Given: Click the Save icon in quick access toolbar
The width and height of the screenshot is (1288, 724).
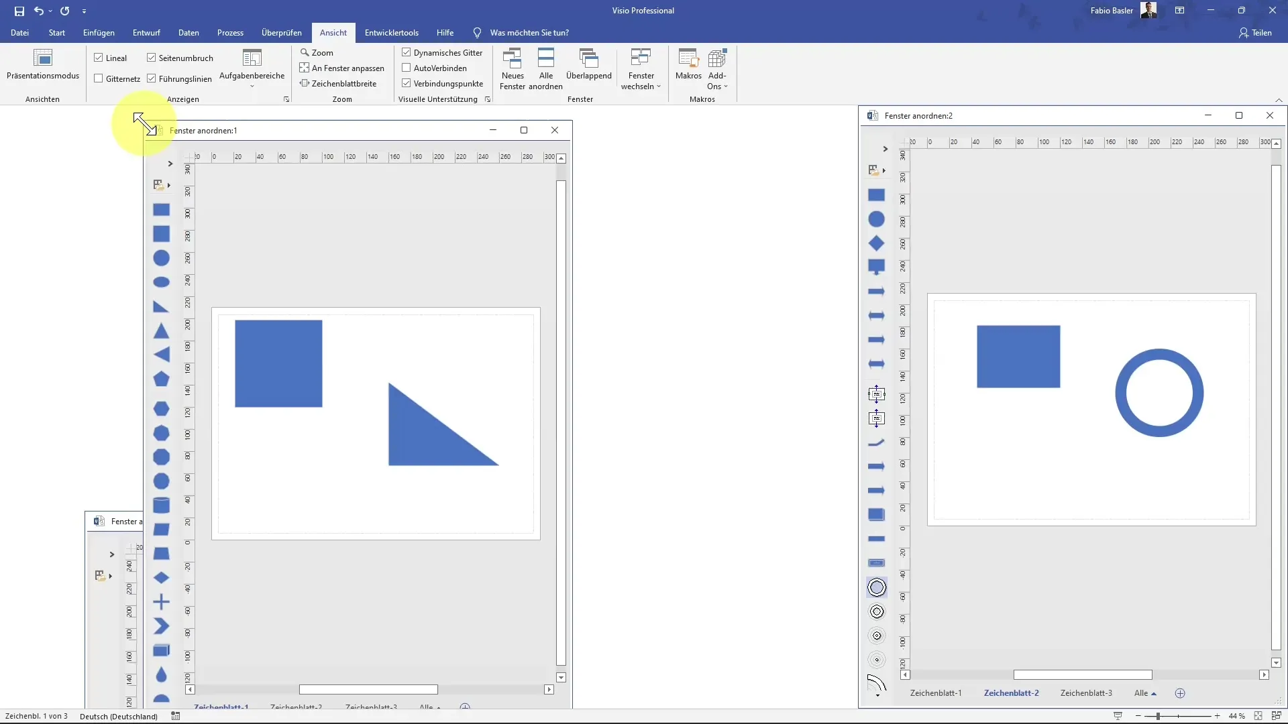Looking at the screenshot, I should pos(19,11).
